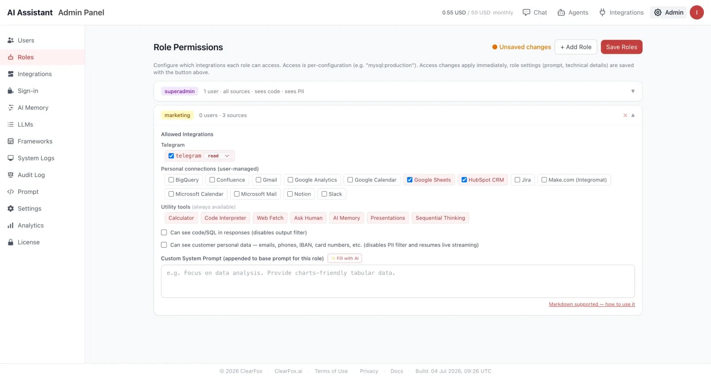The height and width of the screenshot is (378, 711).
Task: Click the Roles lock icon in sidebar
Action: coord(11,57)
